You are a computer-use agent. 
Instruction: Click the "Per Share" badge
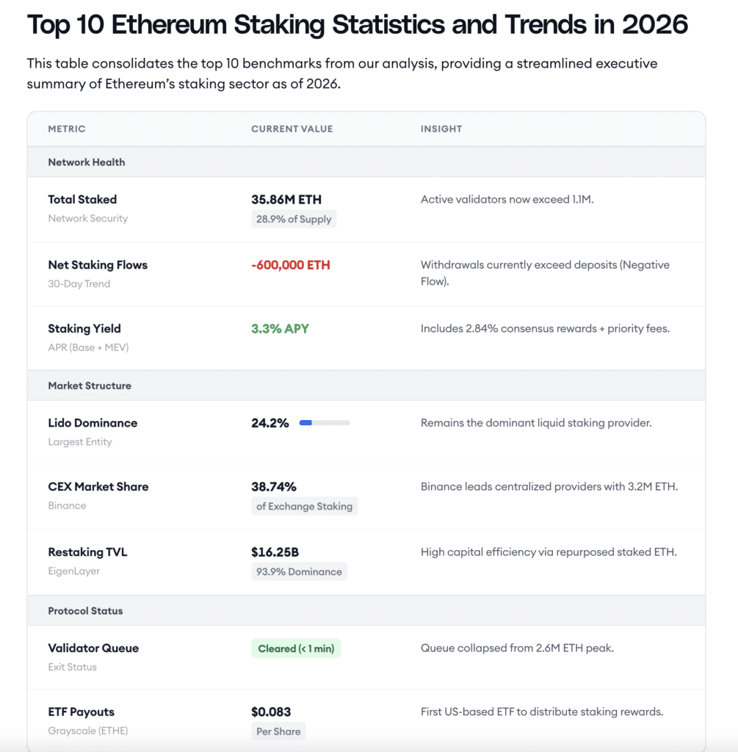[278, 731]
